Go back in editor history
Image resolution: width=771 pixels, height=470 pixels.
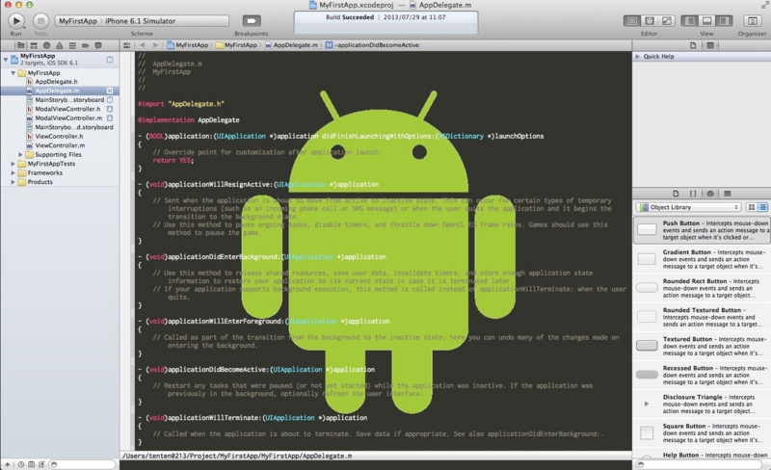pyautogui.click(x=142, y=45)
